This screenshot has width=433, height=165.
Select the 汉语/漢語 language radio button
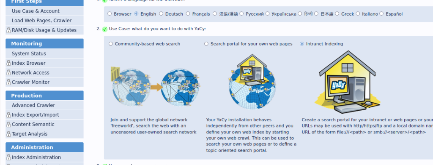tap(215, 13)
